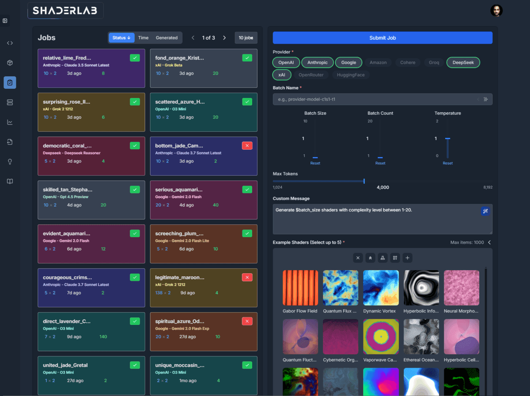530x396 pixels.
Task: Open the 10 jobs per page dropdown
Action: (x=246, y=38)
